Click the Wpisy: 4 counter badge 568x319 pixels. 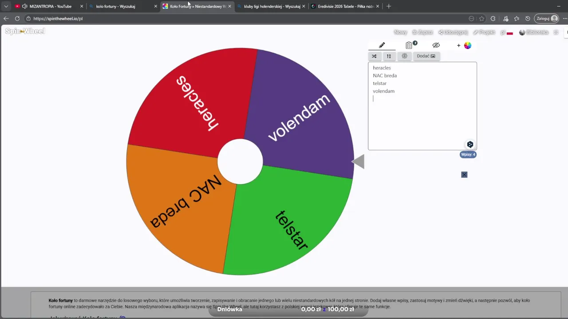pos(468,155)
